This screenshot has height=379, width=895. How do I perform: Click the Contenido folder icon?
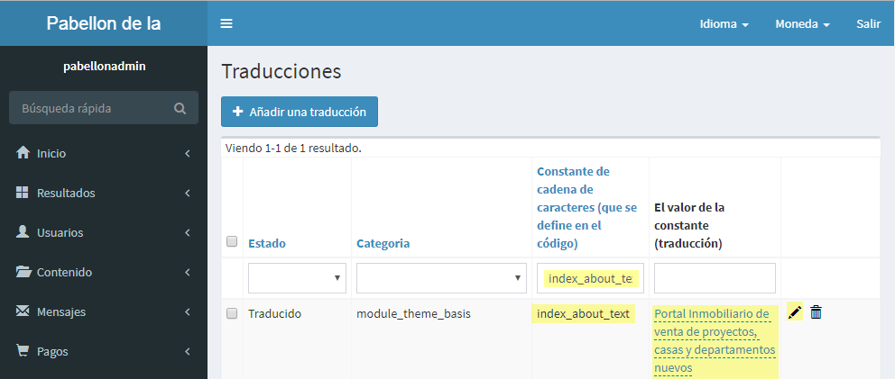pyautogui.click(x=23, y=272)
